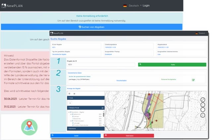This screenshot has height=140, width=213.
Task: Click the hamburger menu icon in map sidebar
Action: pyautogui.click(x=69, y=94)
